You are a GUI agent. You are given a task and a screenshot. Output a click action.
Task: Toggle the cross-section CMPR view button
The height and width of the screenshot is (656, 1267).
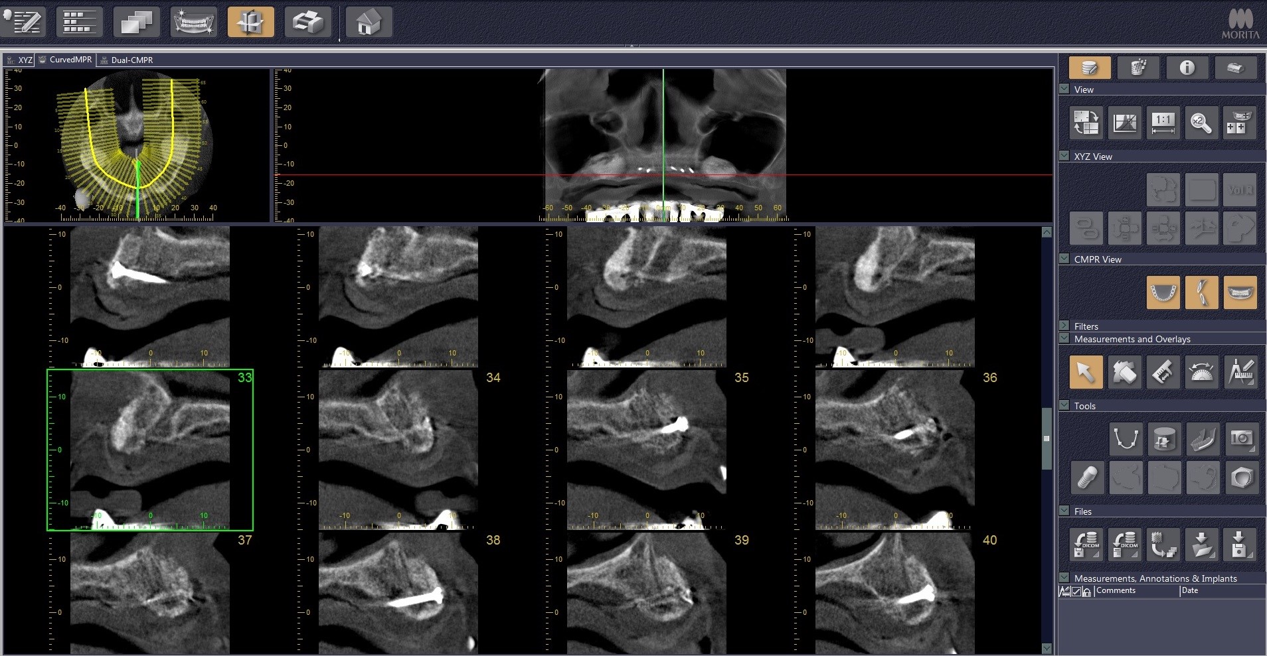(1201, 293)
